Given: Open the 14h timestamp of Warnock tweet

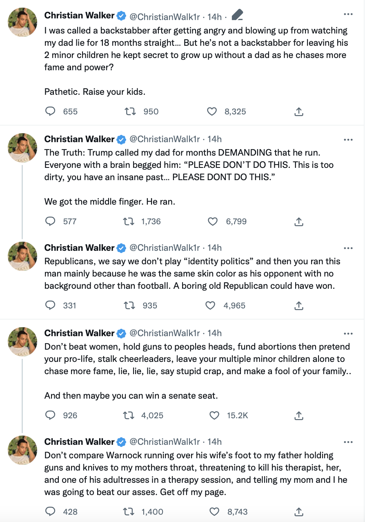Looking at the screenshot, I should (214, 442).
